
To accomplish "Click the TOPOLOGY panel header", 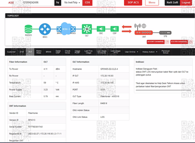I will pyautogui.click(x=100, y=16).
